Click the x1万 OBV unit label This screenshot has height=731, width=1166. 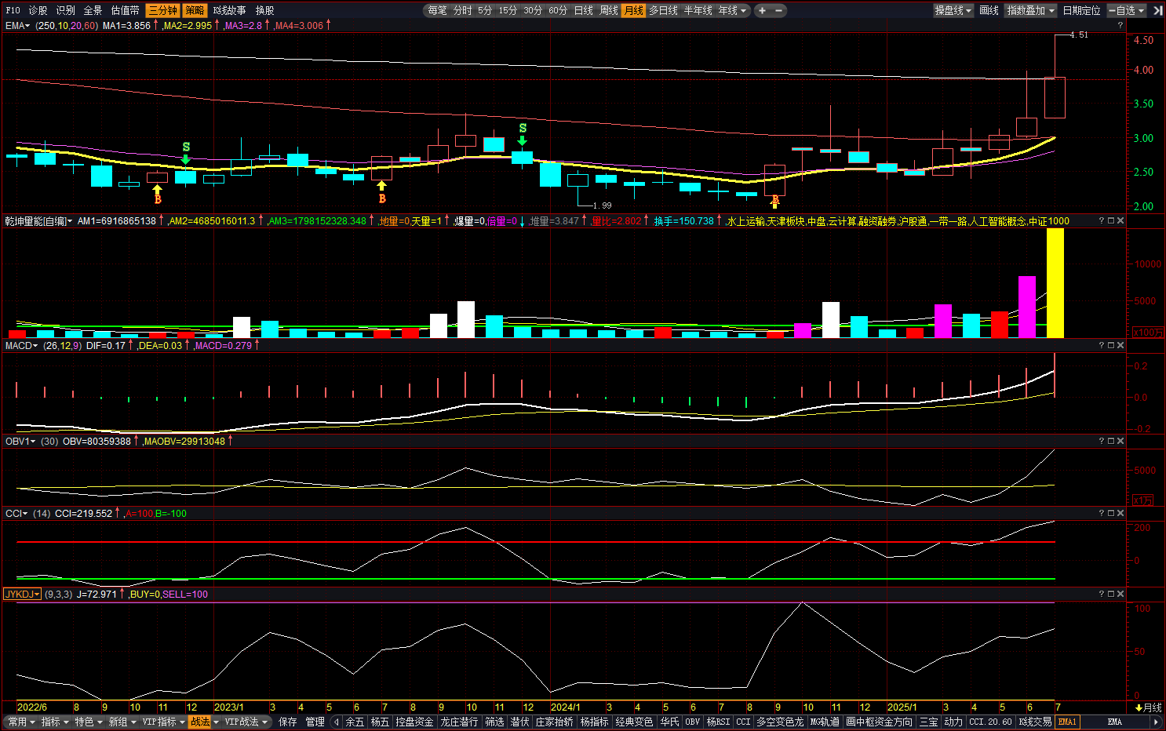click(1143, 500)
